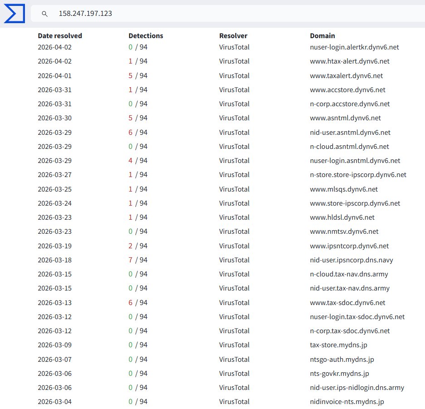The image size is (425, 409).
Task: Click the 2026-03-30 date cell
Action: 55,118
